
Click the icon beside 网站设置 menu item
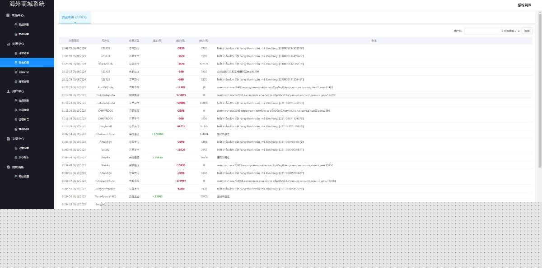point(16,176)
